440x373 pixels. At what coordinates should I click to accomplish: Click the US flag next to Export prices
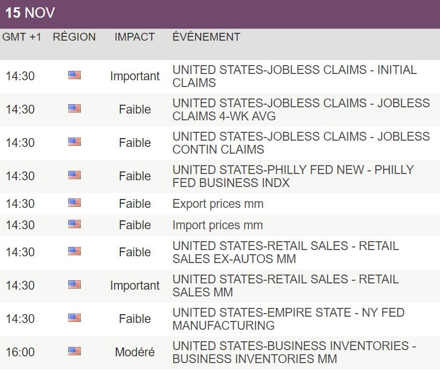point(75,203)
